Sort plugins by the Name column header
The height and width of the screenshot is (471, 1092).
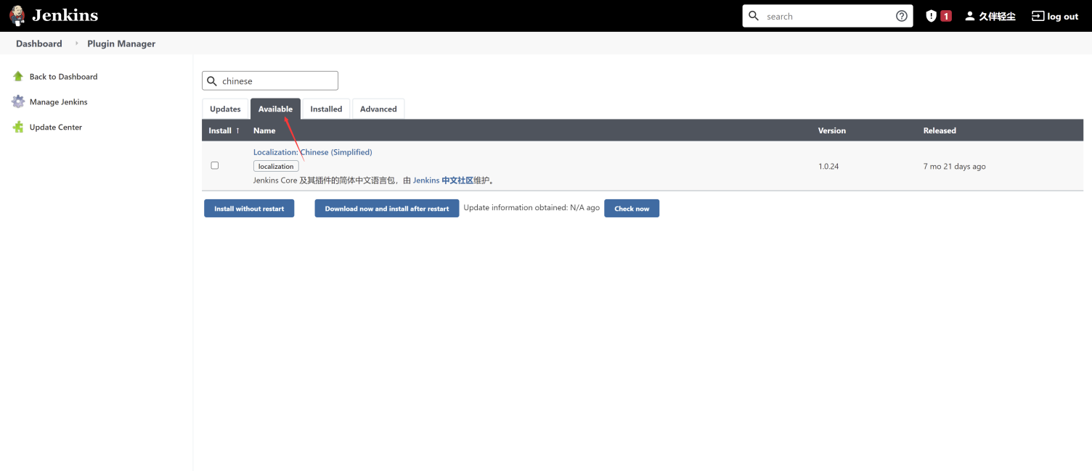[x=264, y=130]
